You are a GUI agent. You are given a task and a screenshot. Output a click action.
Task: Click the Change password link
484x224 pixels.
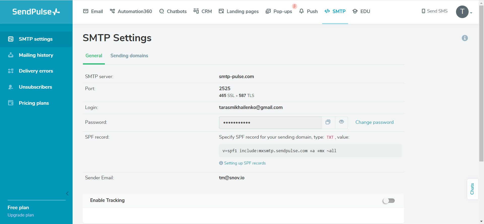click(374, 122)
